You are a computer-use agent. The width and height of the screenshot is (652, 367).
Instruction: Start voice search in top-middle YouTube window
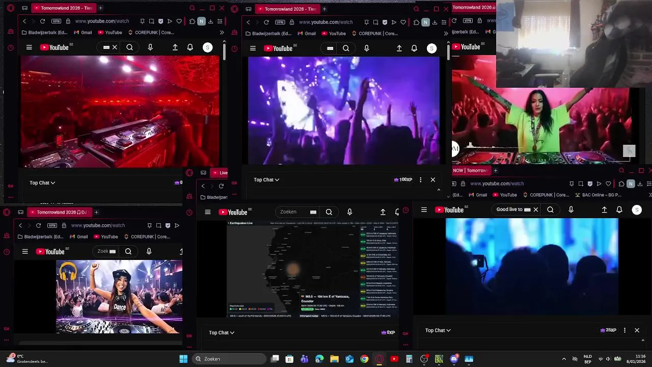(x=366, y=48)
